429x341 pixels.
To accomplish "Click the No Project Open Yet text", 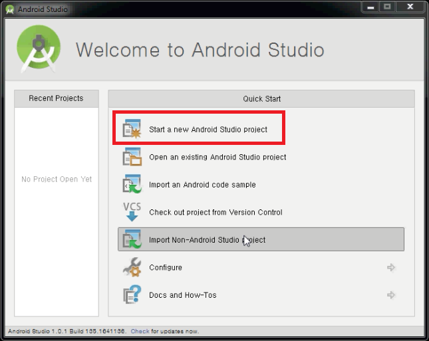I will pyautogui.click(x=57, y=179).
